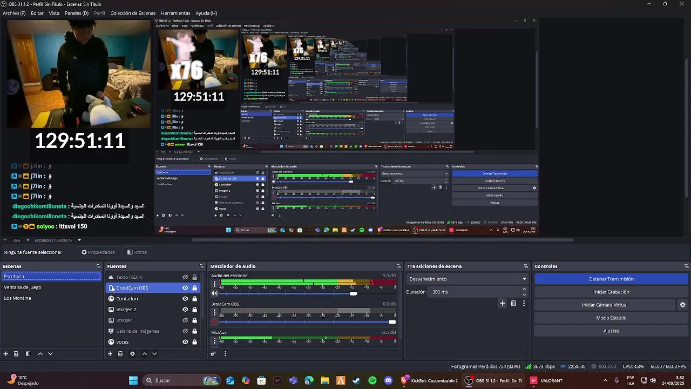Screen dimensions: 691x389
Task: Decrease Duración value with down stepper
Action: [524, 294]
